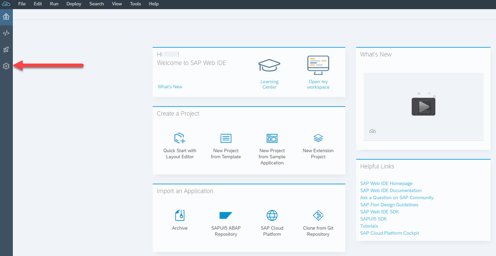Open Preferences gear in the sidebar
The height and width of the screenshot is (256, 496).
point(6,66)
